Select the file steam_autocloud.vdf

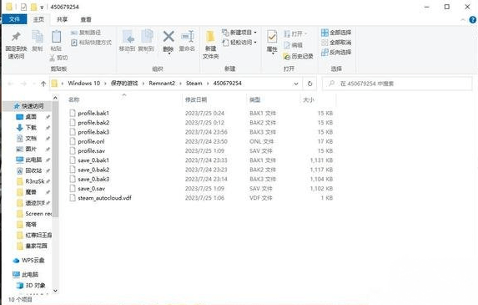coord(104,198)
